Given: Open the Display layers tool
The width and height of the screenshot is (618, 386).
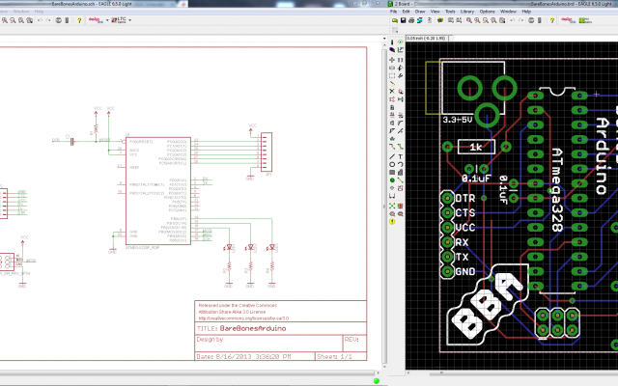Looking at the screenshot, I should point(392,49).
